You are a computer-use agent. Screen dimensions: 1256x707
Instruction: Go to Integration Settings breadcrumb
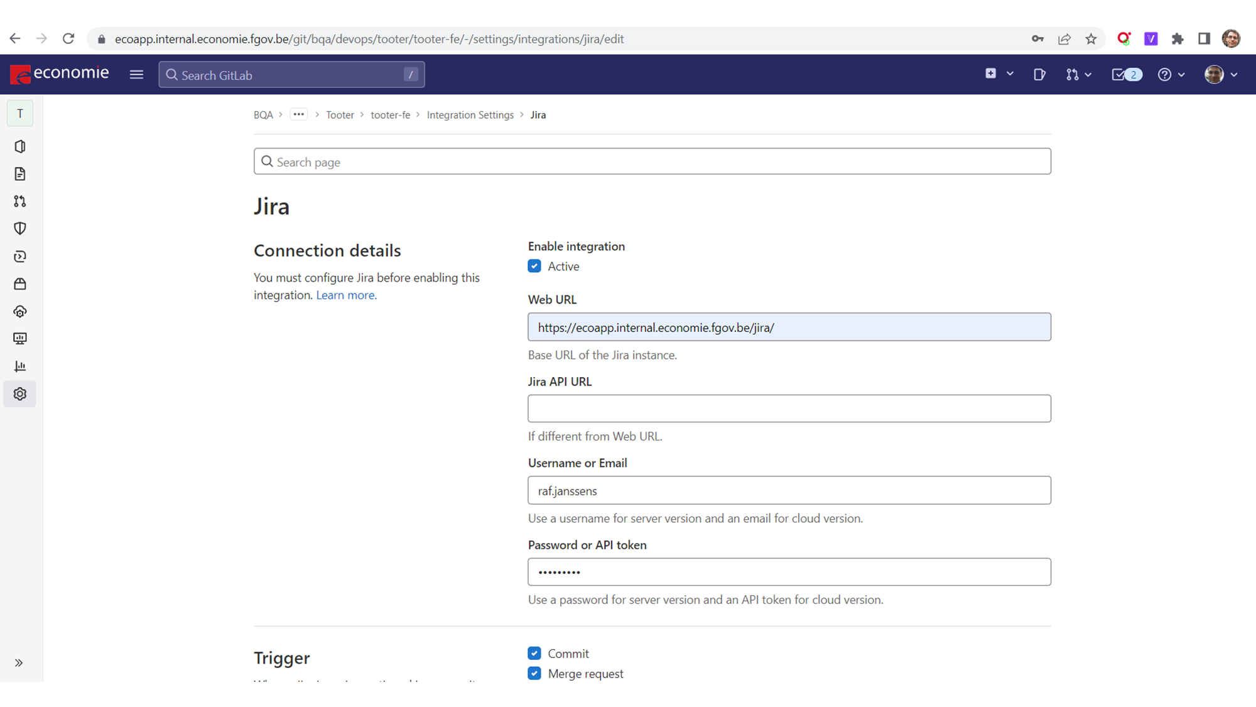pos(470,115)
